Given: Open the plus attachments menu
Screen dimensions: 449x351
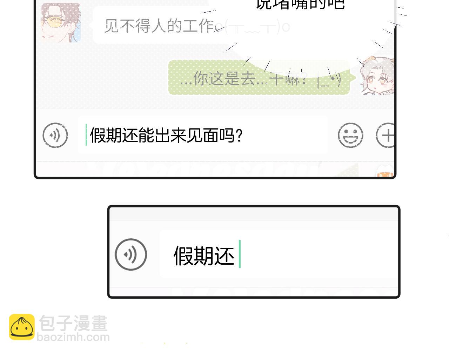Looking at the screenshot, I should (385, 135).
